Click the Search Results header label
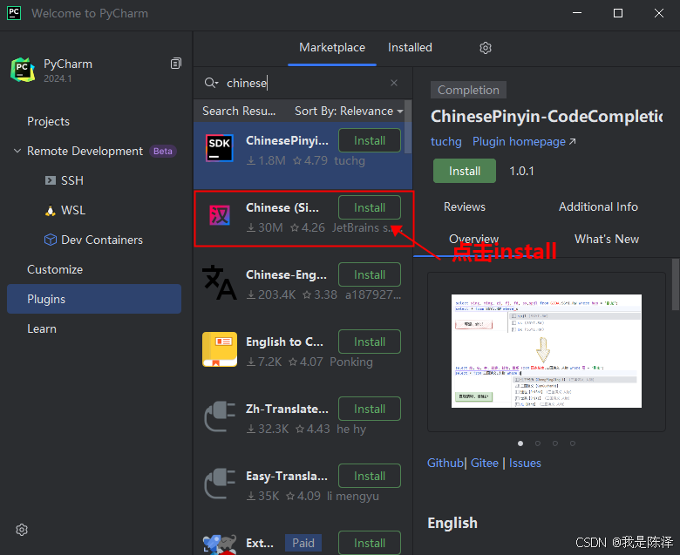 point(239,111)
